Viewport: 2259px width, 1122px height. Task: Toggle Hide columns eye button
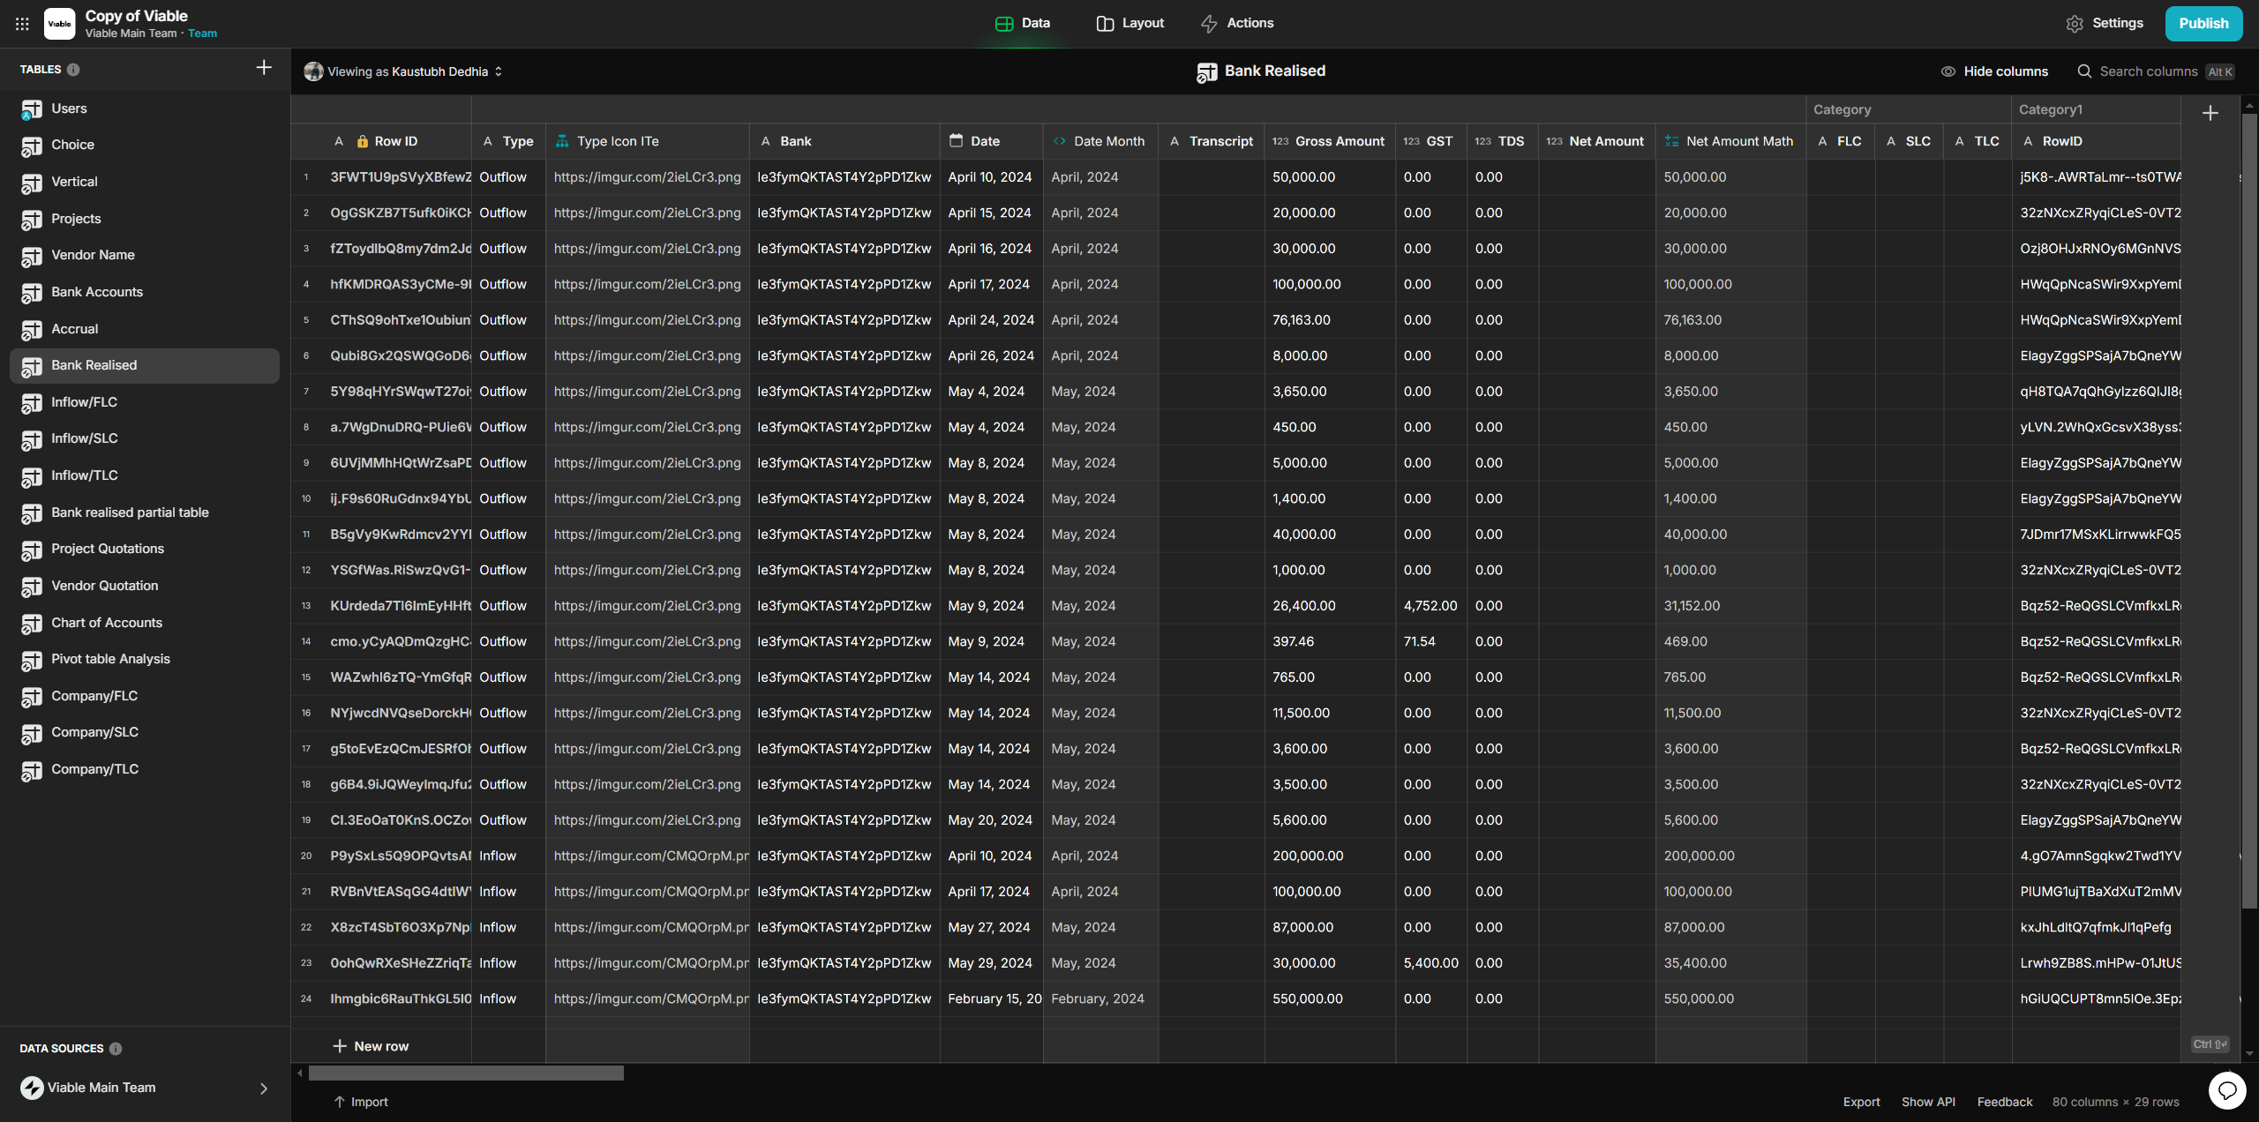pos(1994,71)
